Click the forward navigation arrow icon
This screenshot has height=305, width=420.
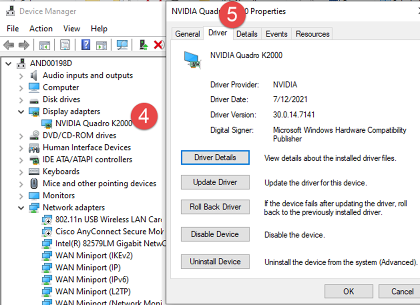click(24, 45)
